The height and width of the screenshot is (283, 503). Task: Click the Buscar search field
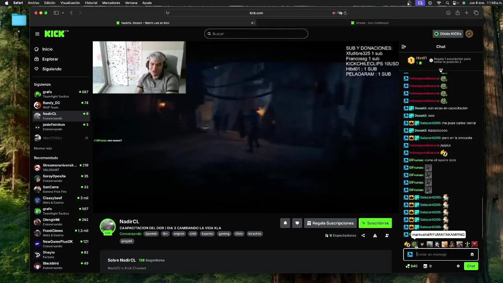(256, 34)
